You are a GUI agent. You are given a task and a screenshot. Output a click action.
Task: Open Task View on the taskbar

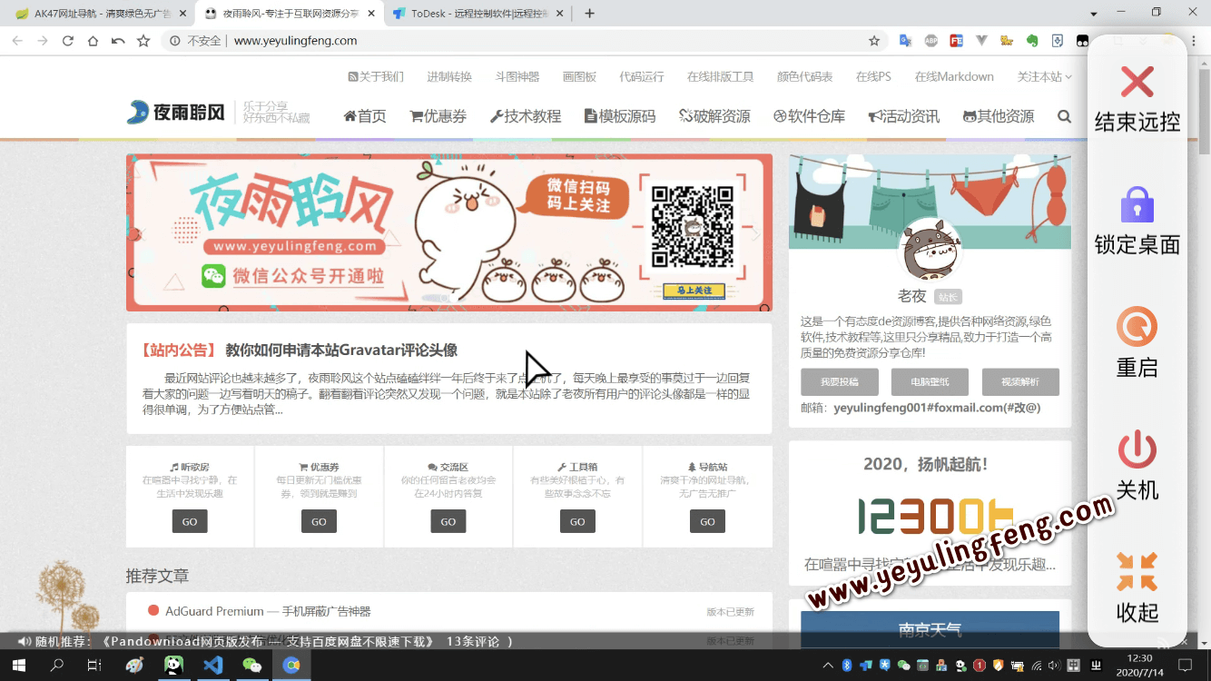(x=94, y=665)
